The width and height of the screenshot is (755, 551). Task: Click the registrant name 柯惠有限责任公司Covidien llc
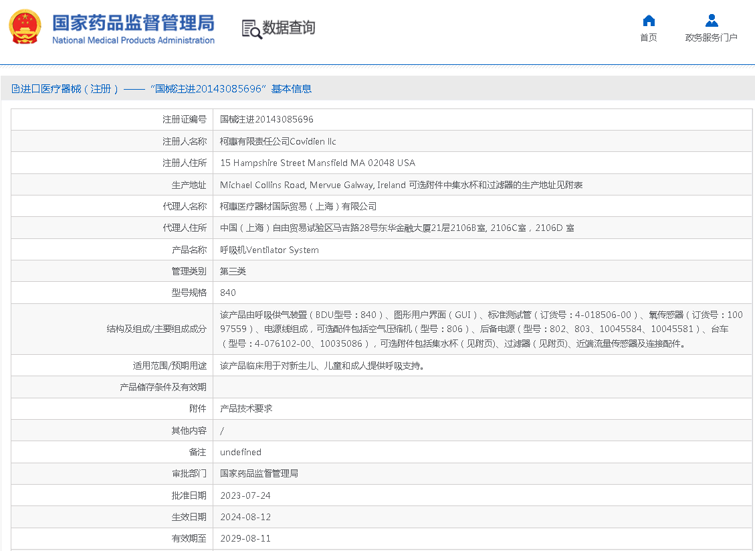pyautogui.click(x=278, y=141)
